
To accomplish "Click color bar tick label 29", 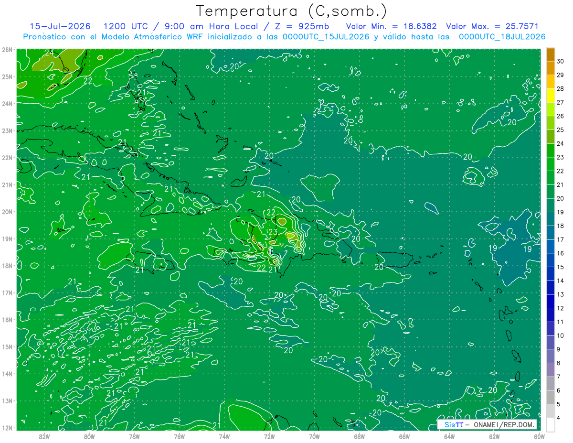I will pos(561,75).
